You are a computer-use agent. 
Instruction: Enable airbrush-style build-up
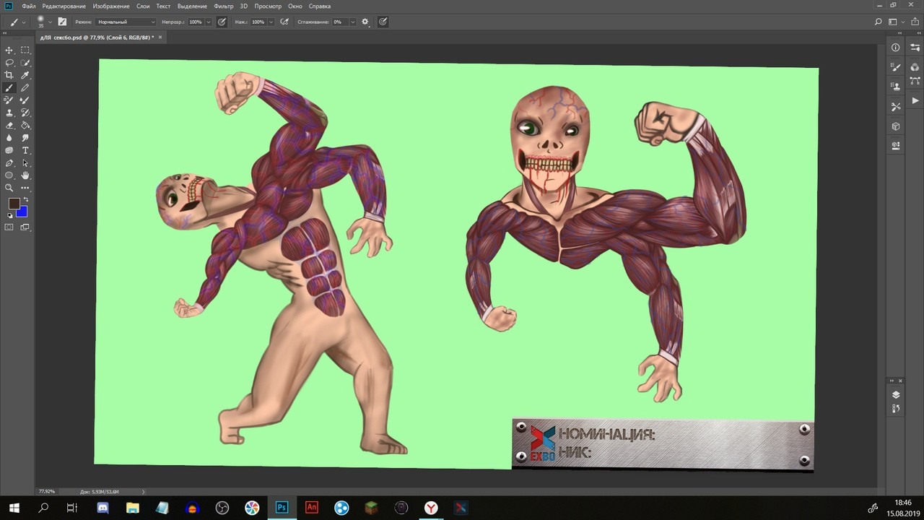point(284,22)
